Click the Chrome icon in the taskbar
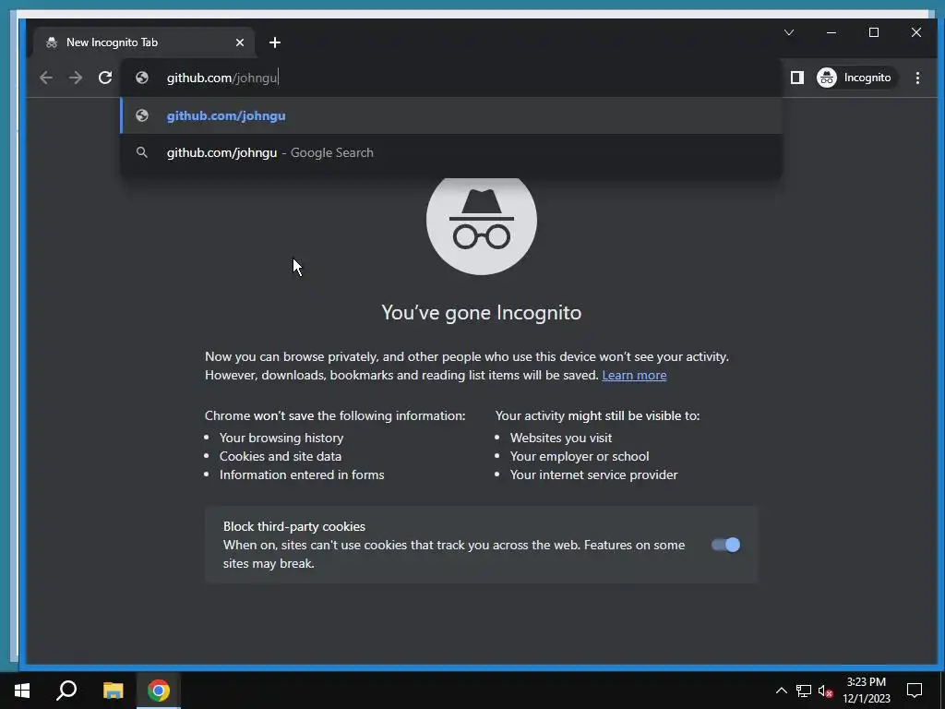The height and width of the screenshot is (709, 945). tap(159, 691)
